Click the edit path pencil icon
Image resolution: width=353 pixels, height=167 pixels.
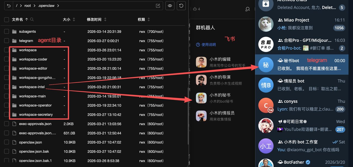pyautogui.click(x=158, y=6)
